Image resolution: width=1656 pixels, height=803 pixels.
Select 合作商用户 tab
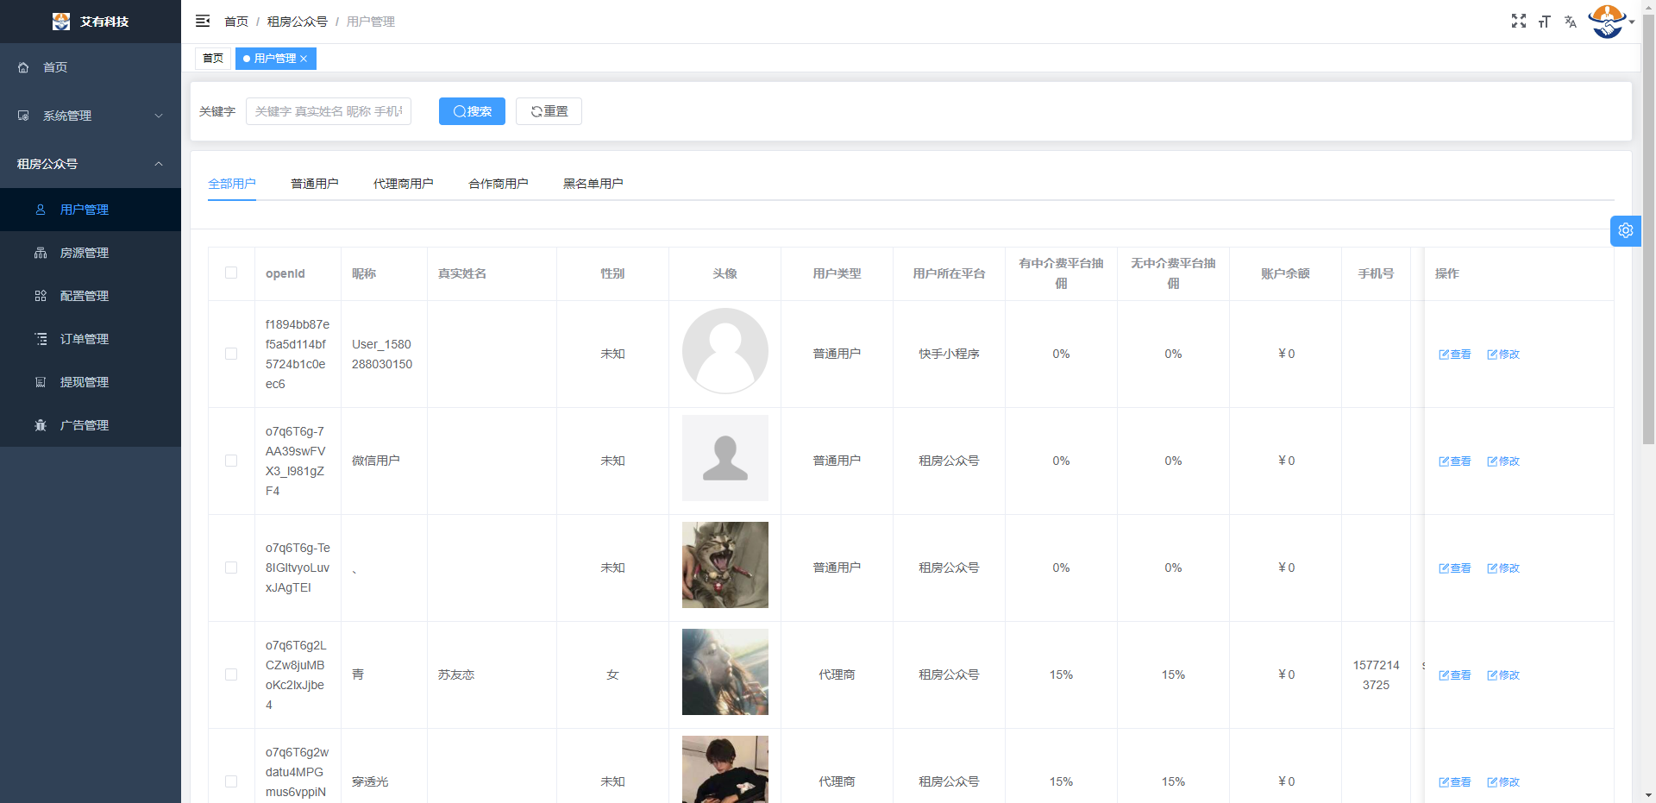click(499, 184)
